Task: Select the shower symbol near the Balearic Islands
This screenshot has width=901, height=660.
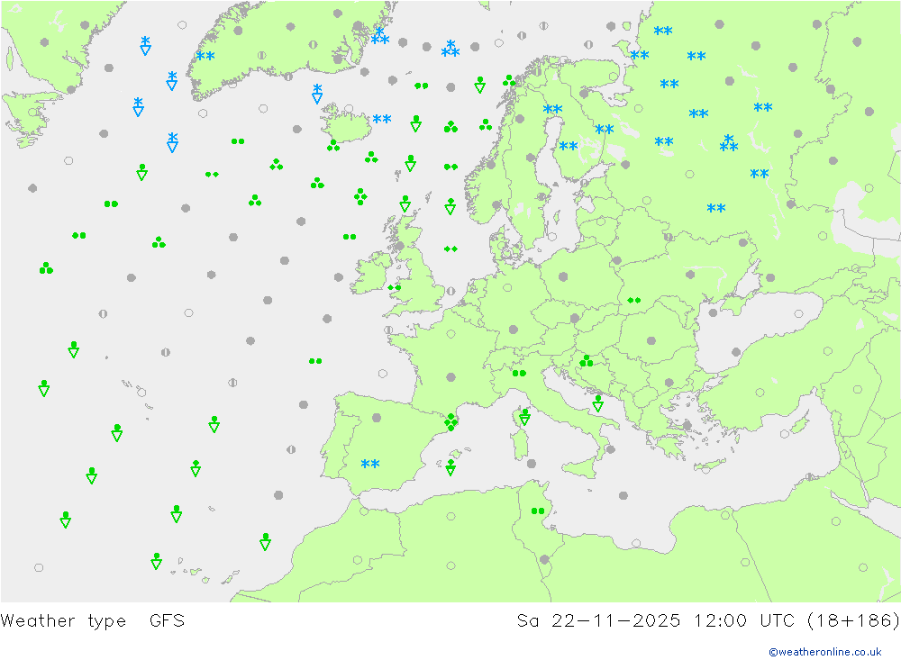Action: [450, 467]
